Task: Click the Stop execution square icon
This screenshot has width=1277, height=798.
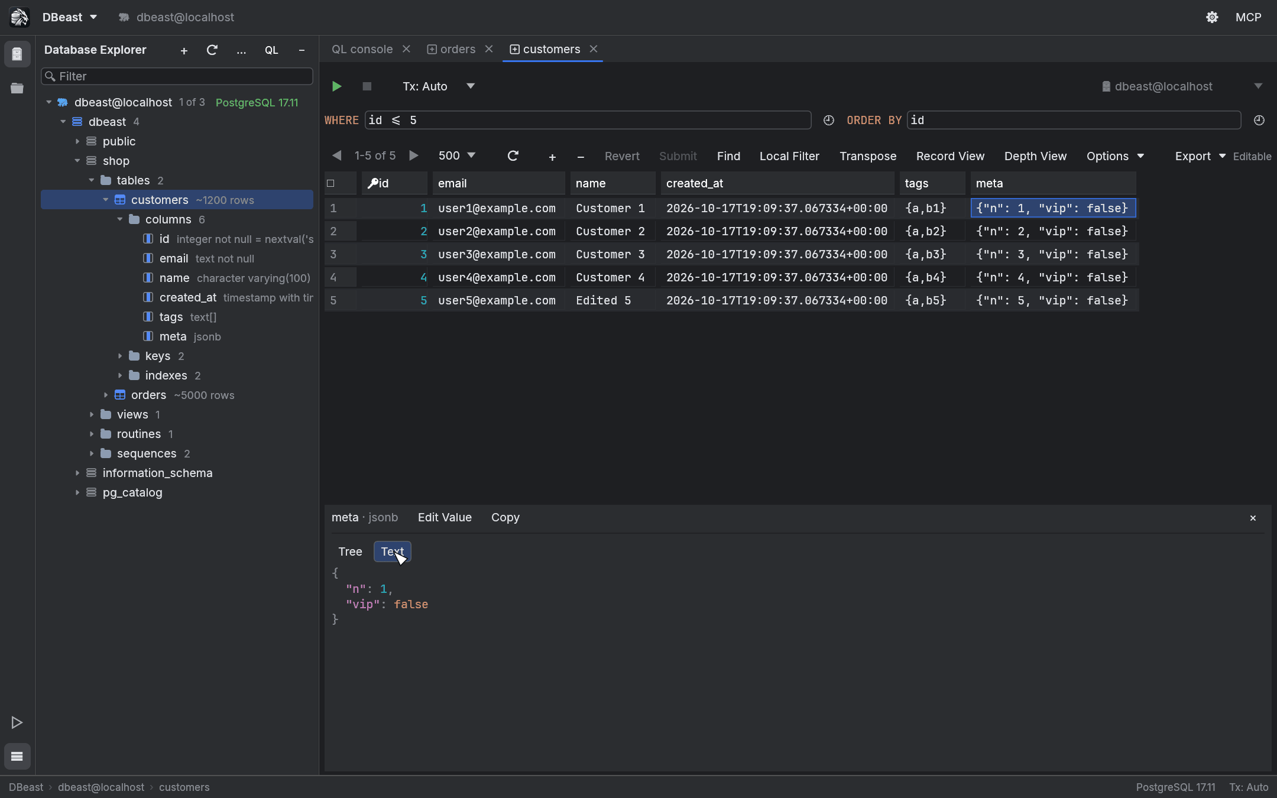Action: [367, 86]
